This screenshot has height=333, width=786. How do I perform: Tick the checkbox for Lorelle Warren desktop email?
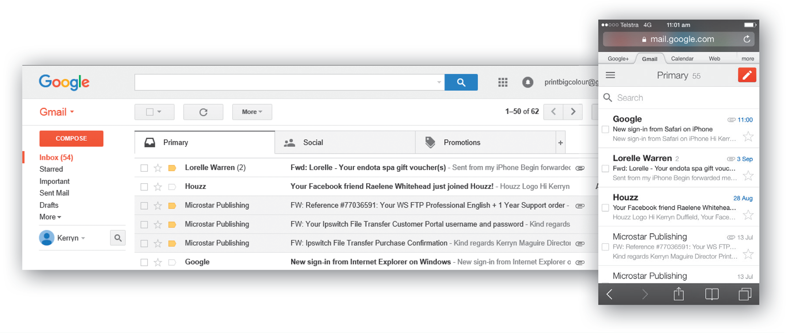[144, 168]
